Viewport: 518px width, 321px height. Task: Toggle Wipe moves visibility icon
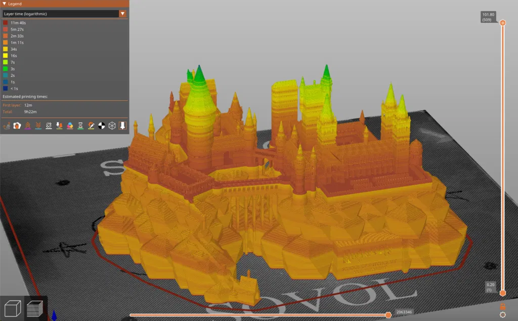point(17,126)
